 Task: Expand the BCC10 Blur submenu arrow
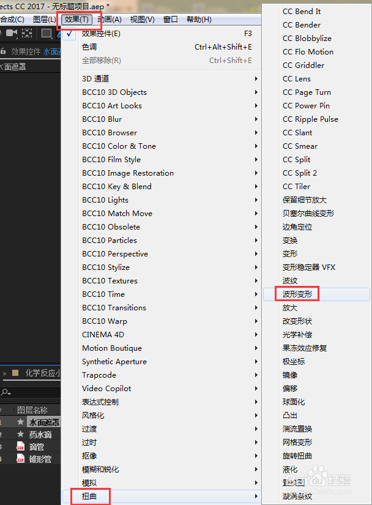point(256,119)
